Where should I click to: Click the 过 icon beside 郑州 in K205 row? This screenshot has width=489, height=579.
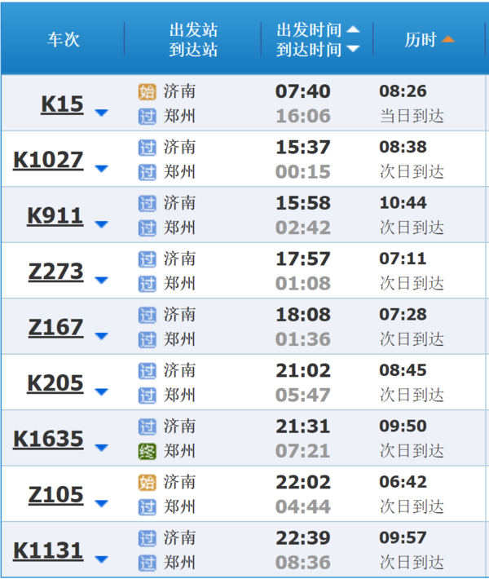pyautogui.click(x=147, y=396)
